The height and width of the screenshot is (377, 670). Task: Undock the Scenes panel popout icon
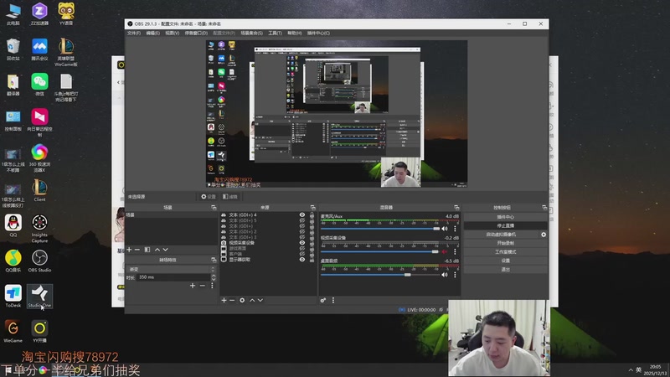pos(214,207)
